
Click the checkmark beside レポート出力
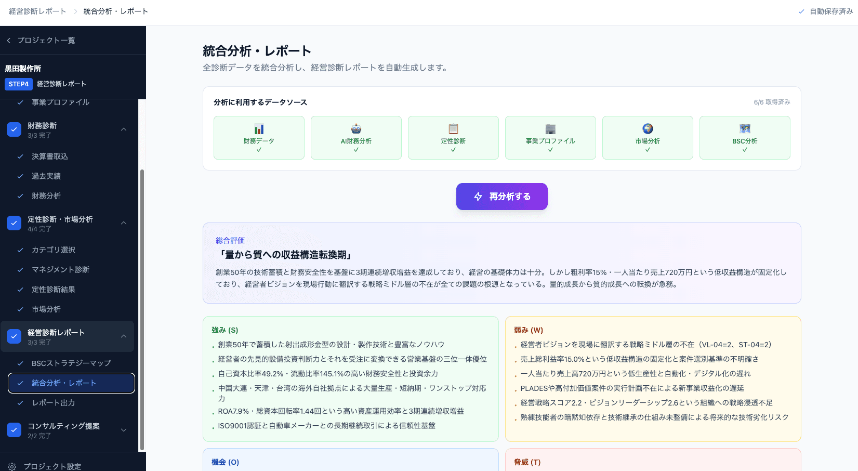point(20,402)
